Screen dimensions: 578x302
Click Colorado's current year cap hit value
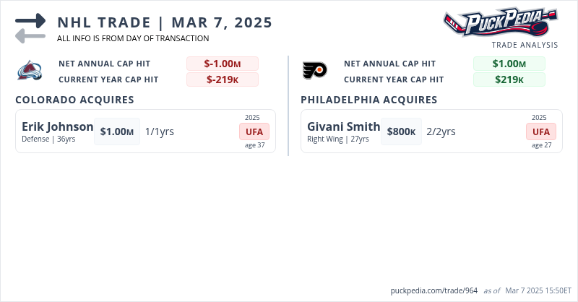[x=223, y=79]
